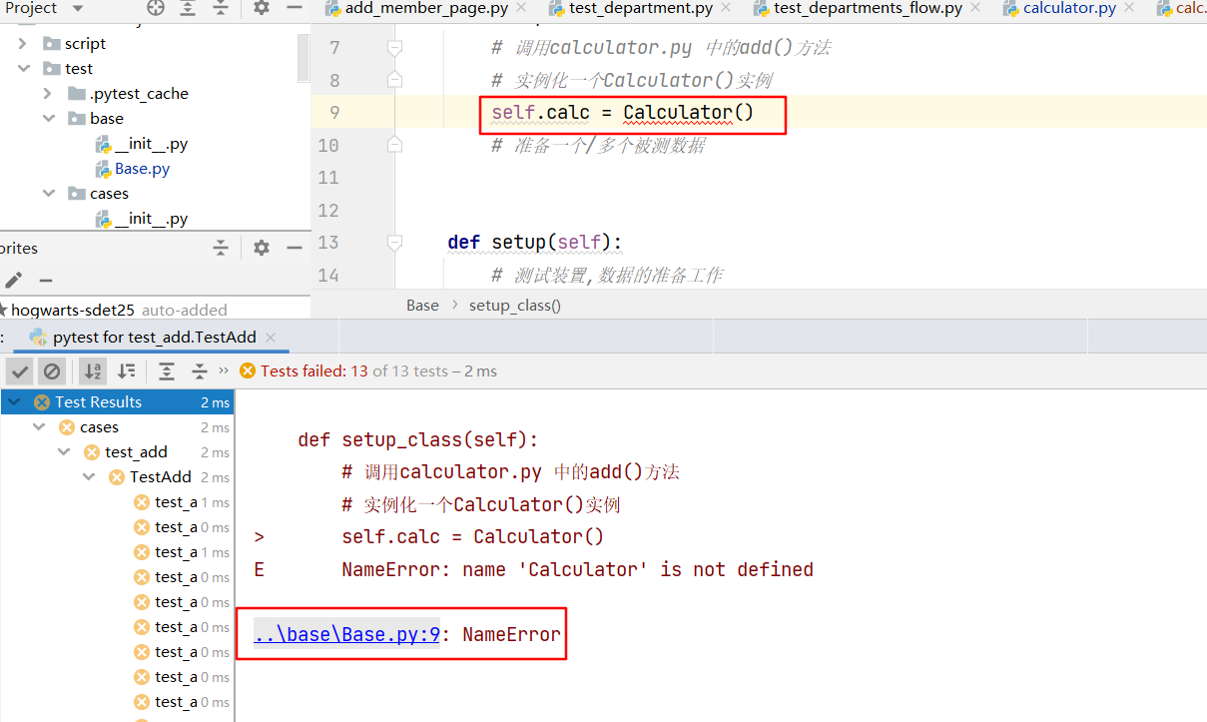Click the setup_class() breadcrumb

tap(515, 306)
